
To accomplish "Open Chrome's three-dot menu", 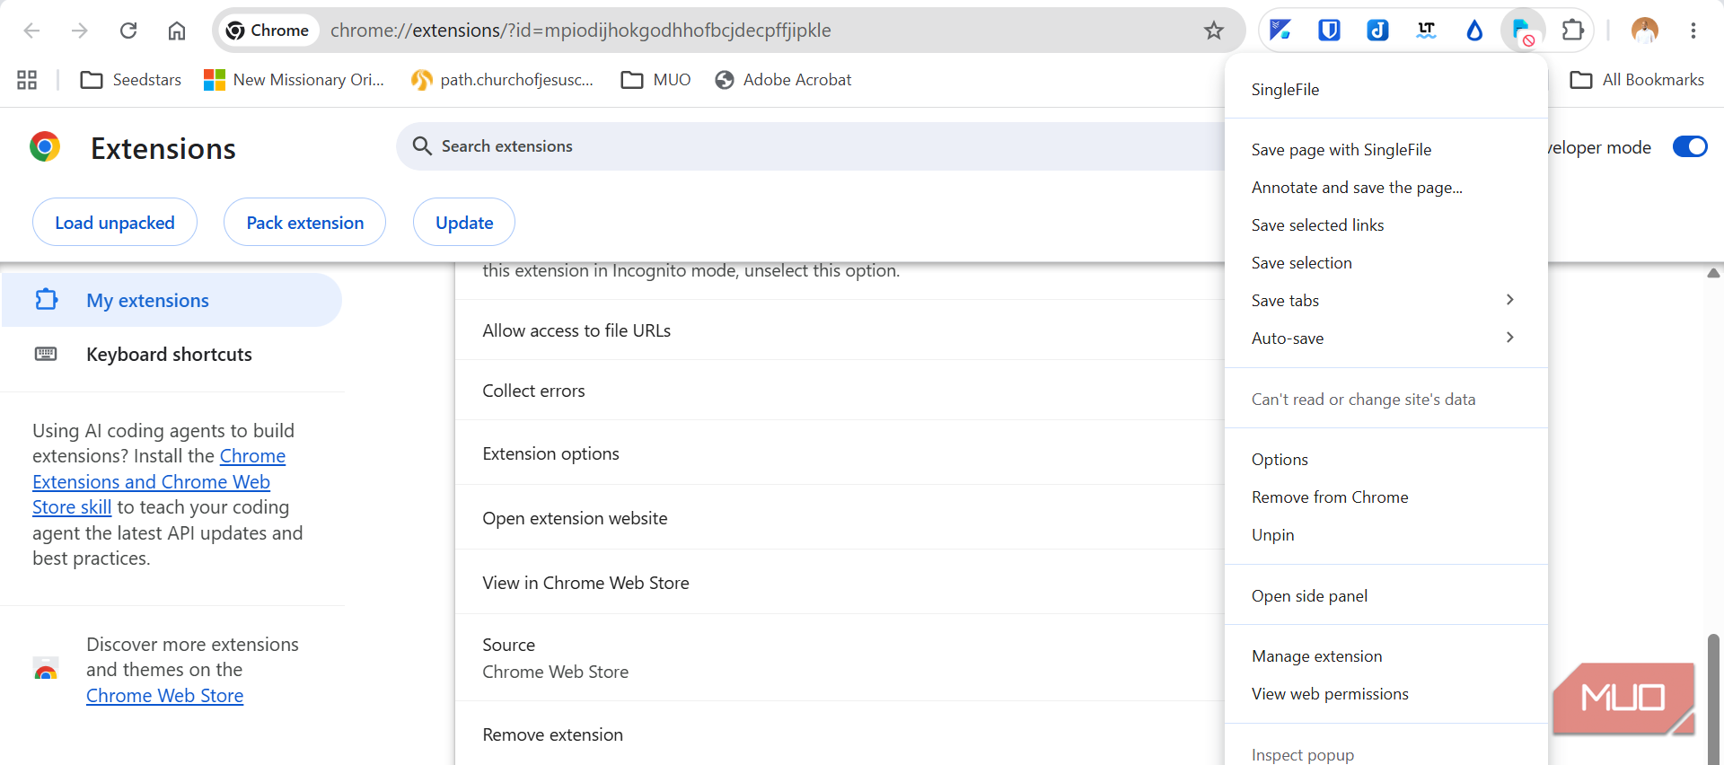I will [x=1693, y=31].
